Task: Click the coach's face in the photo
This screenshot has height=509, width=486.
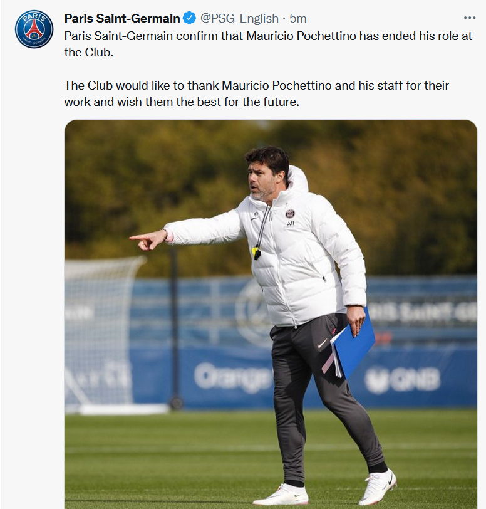Action: pyautogui.click(x=262, y=180)
